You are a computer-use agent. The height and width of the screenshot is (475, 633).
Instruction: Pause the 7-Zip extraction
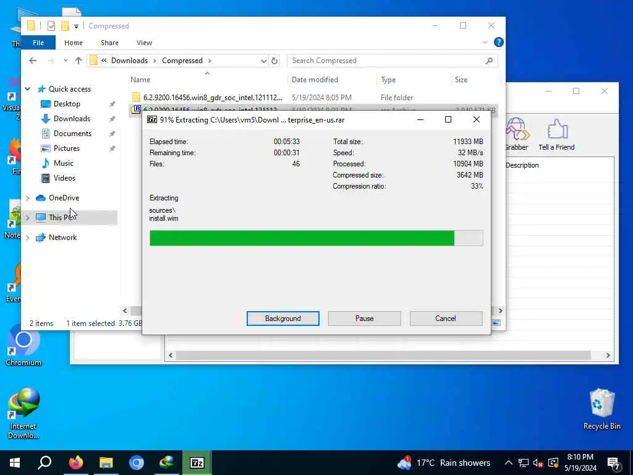[364, 319]
